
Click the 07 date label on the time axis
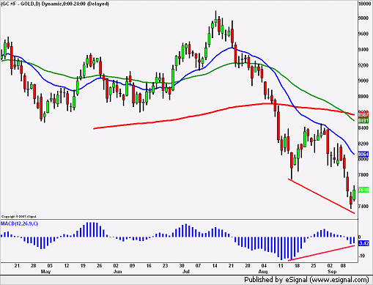198,266
